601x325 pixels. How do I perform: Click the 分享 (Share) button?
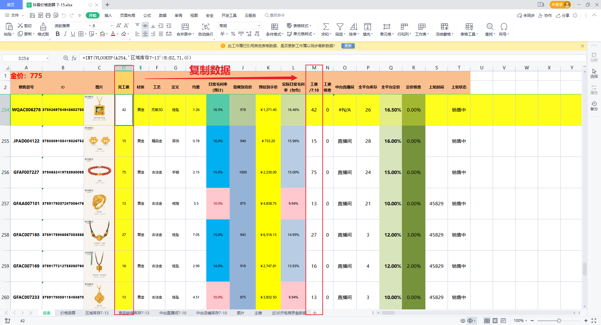point(563,15)
